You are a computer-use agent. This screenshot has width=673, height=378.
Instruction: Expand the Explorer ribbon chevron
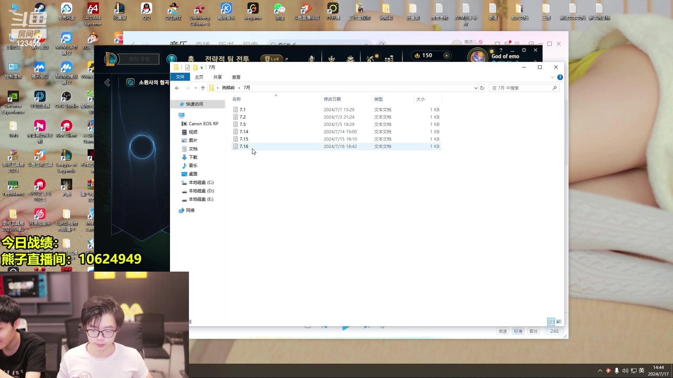tap(552, 77)
